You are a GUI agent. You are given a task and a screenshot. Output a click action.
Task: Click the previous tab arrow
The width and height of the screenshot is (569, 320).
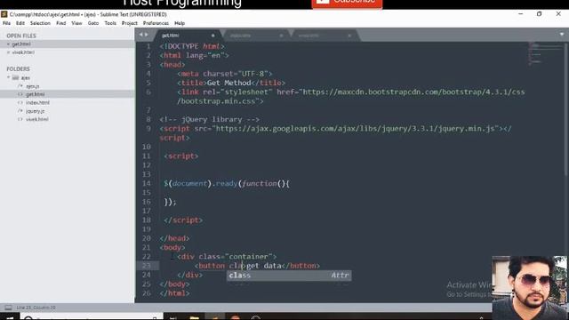[x=140, y=35]
